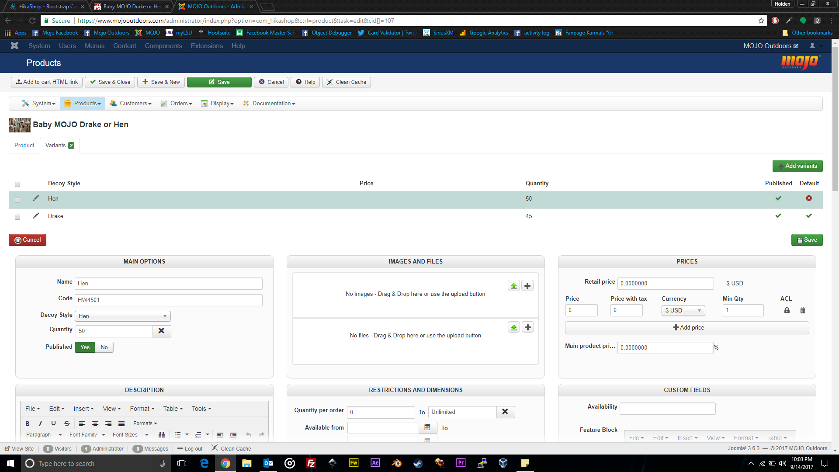Click the Code input field
The width and height of the screenshot is (839, 472).
169,300
